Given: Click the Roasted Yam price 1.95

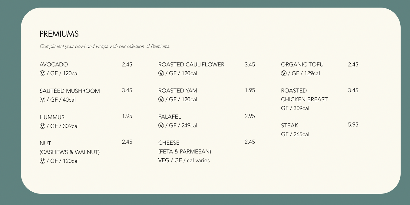Looking at the screenshot, I should 250,90.
